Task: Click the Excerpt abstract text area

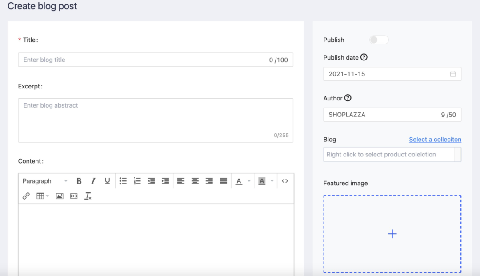Action: (156, 120)
